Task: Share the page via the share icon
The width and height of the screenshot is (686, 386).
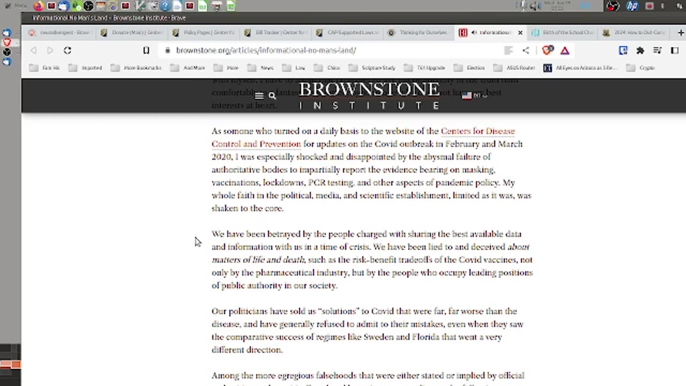Action: coord(526,50)
